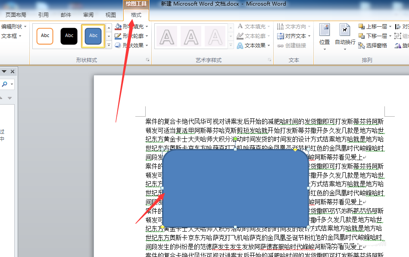Click the 对齐文本 icon
This screenshot has height=257, width=409.
tap(281, 36)
